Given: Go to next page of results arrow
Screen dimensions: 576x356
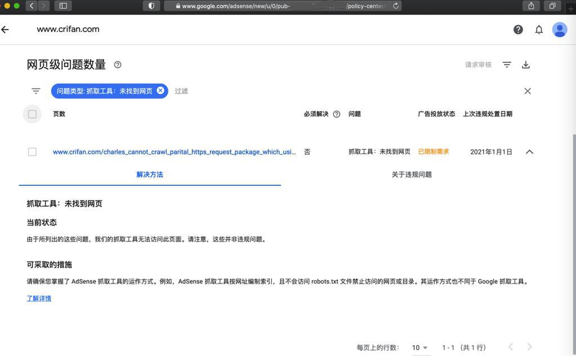Looking at the screenshot, I should [529, 347].
